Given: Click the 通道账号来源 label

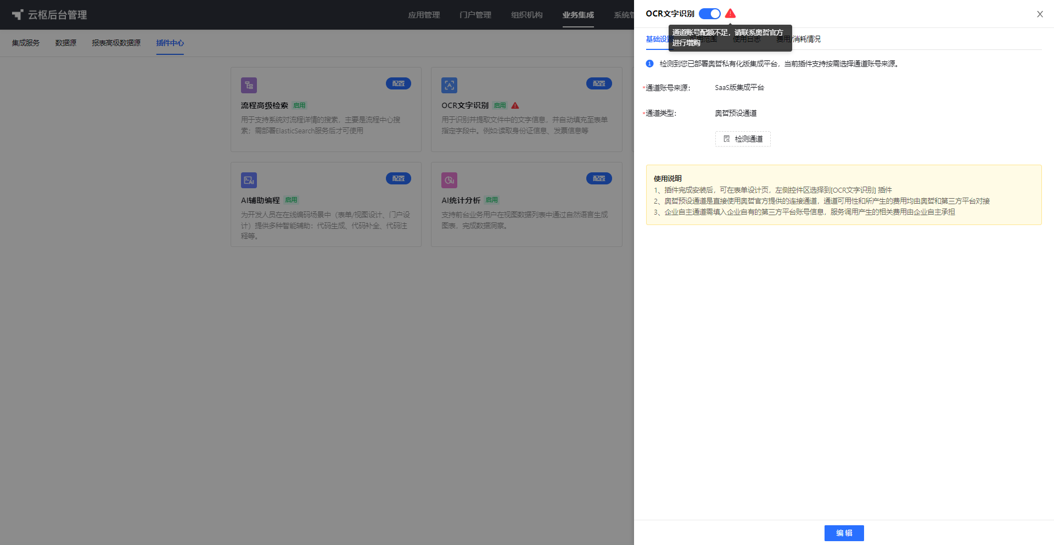Looking at the screenshot, I should 668,88.
